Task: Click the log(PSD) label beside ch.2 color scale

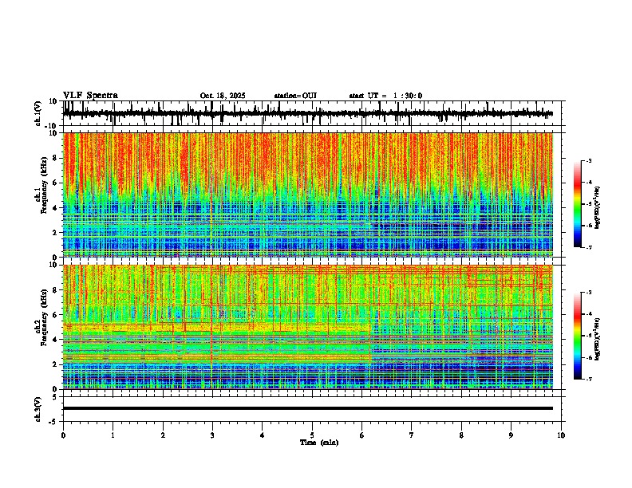Action: point(598,339)
